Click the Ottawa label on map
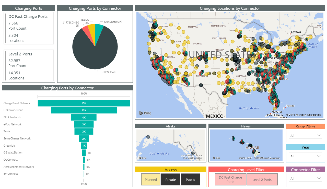 tap(296, 32)
